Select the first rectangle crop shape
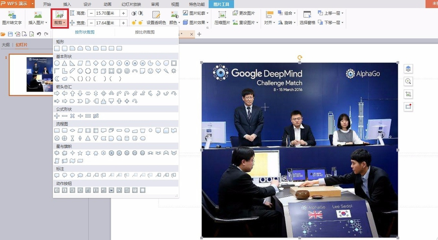This screenshot has height=240, width=438. (x=57, y=48)
